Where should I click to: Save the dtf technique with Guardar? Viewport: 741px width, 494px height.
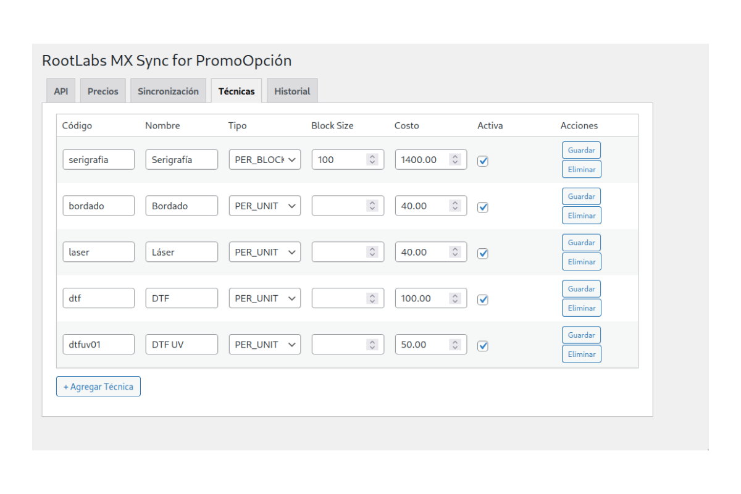click(x=580, y=288)
